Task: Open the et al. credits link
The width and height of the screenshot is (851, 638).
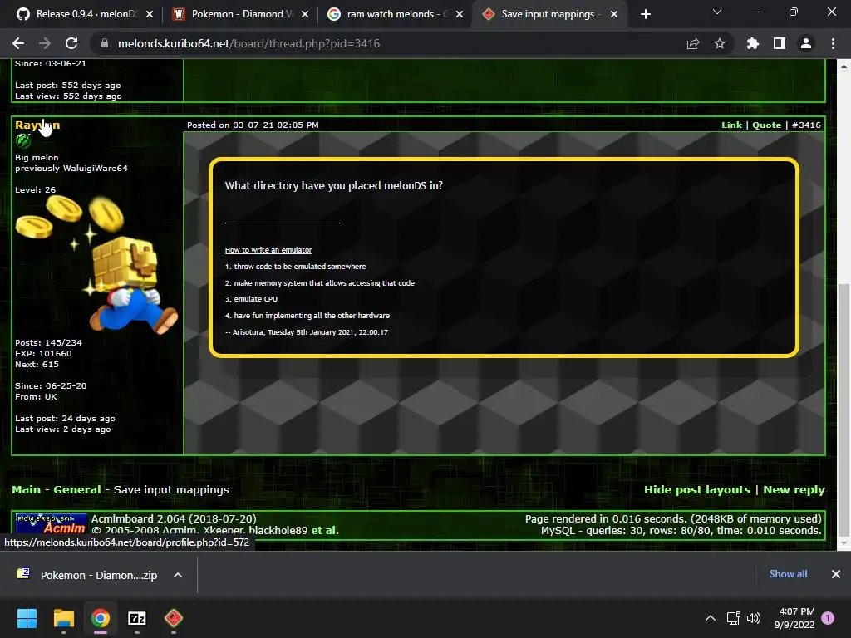Action: (325, 530)
